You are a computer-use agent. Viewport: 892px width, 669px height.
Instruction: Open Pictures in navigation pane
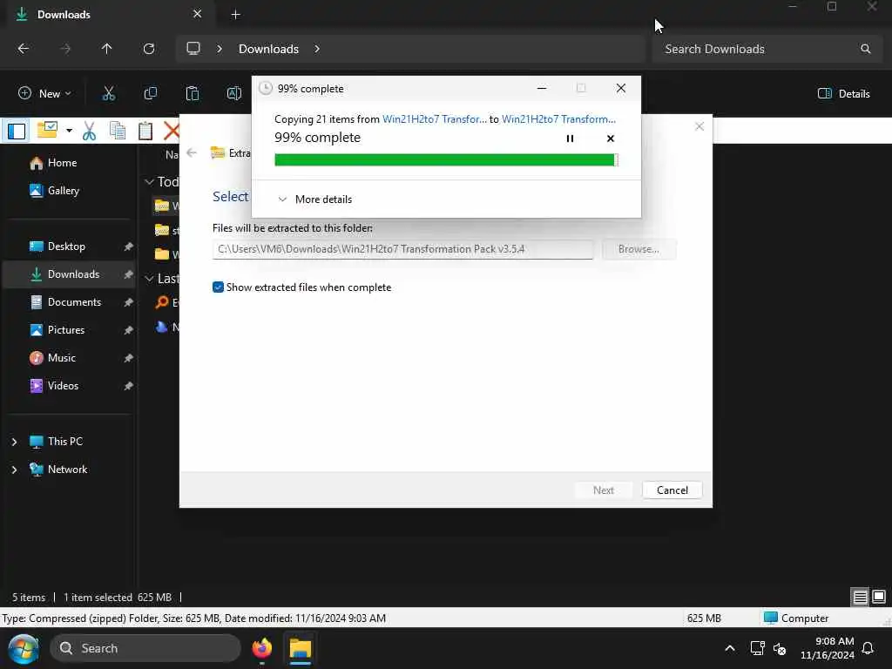pos(67,330)
